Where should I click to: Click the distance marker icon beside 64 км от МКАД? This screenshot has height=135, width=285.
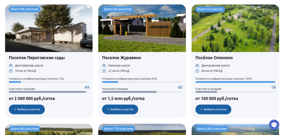[197, 71]
